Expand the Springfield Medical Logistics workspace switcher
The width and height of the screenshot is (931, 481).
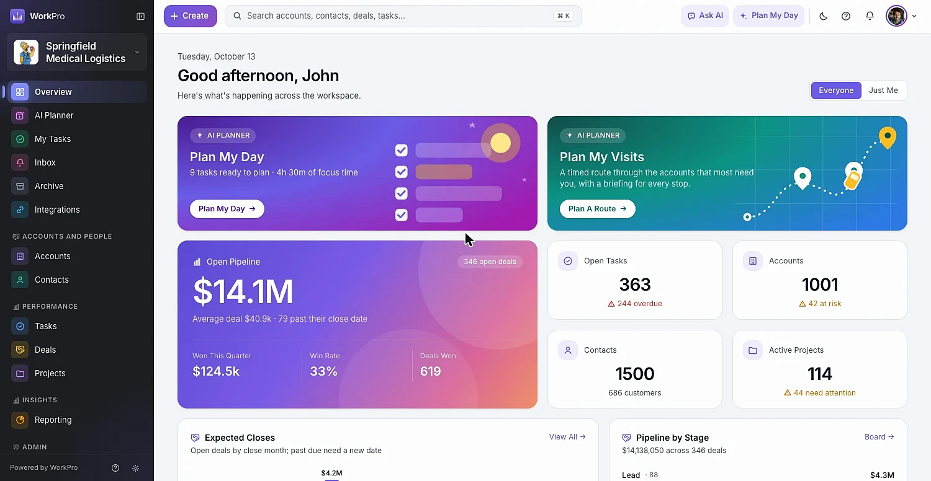[x=77, y=52]
